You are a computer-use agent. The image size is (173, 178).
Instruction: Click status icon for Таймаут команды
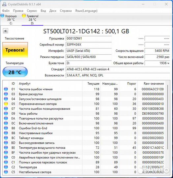6,138
